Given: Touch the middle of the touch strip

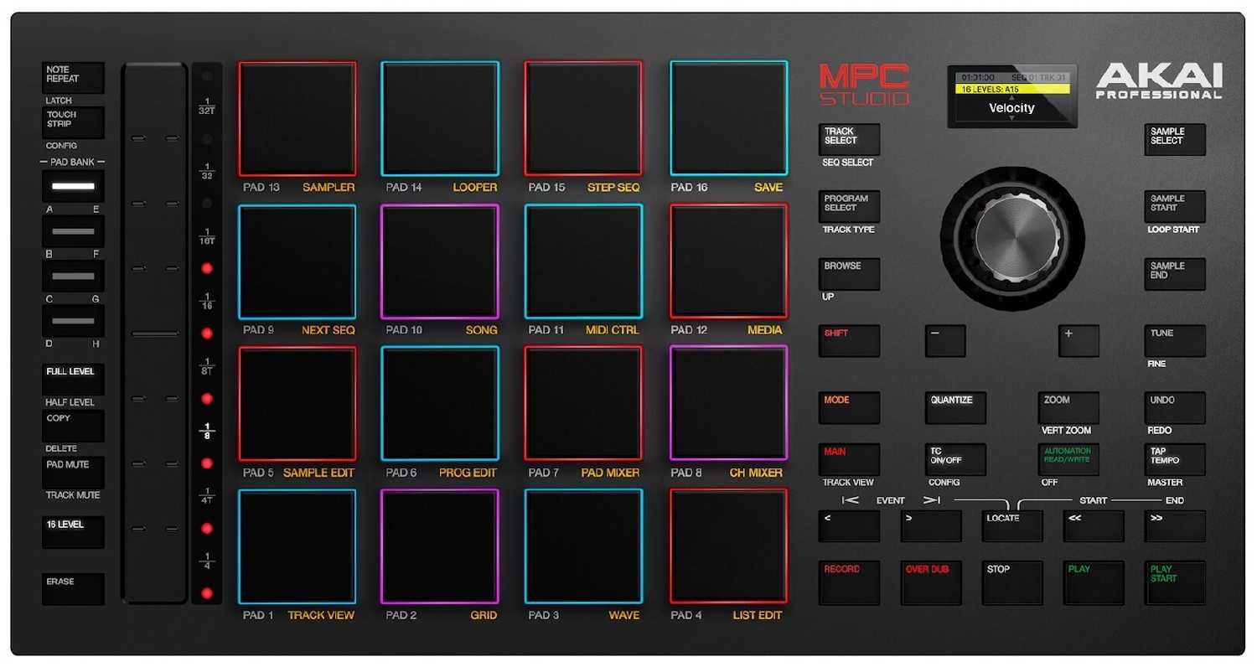Looking at the screenshot, I should pyautogui.click(x=155, y=333).
